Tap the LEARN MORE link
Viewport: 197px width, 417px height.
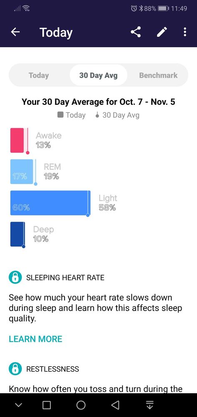coord(35,339)
